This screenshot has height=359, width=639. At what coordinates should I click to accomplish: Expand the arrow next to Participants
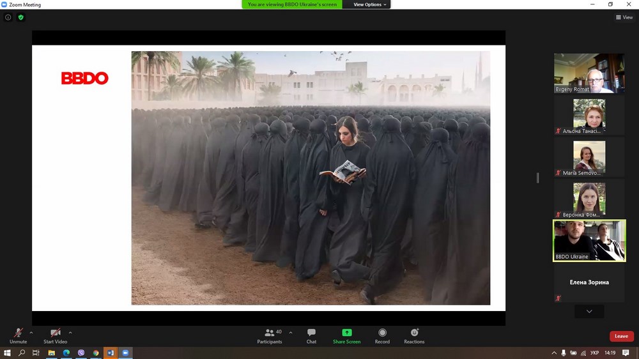click(291, 332)
